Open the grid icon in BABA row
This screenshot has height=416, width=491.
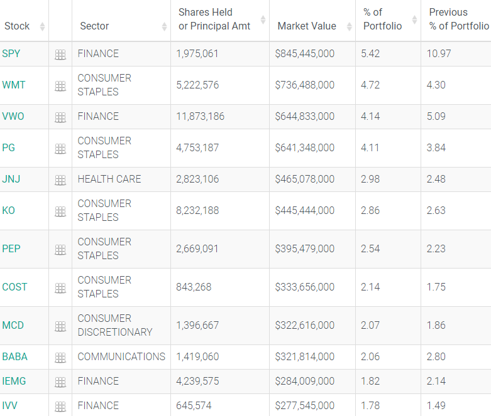[x=60, y=358]
